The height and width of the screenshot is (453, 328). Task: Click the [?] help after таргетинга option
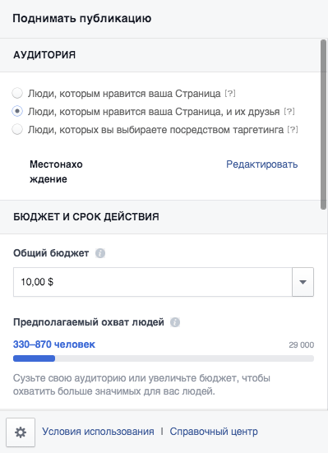pos(293,129)
